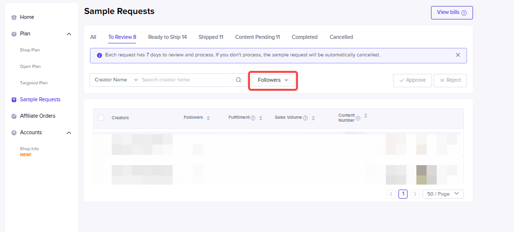Viewport: 514px width, 232px height.
Task: Toggle the select-all creators checkbox
Action: (101, 118)
